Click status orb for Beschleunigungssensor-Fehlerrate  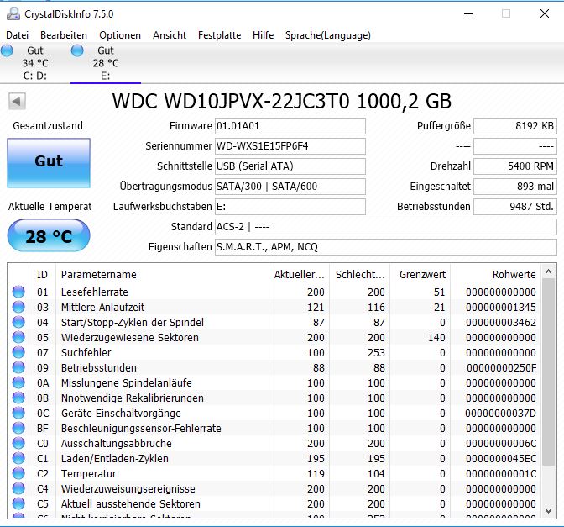[x=18, y=428]
